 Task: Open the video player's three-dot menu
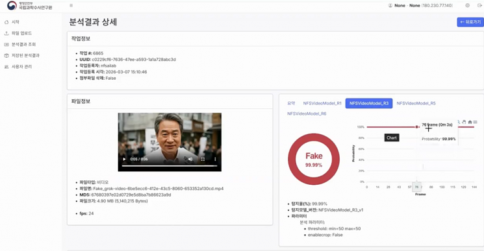(215, 159)
